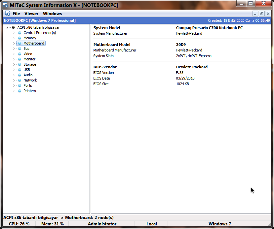The width and height of the screenshot is (274, 229).
Task: Click the CPU: 26 % status entry
Action: 19,224
